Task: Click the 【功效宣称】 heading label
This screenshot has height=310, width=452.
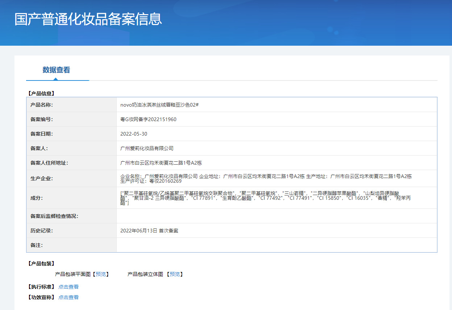Action: (41, 297)
